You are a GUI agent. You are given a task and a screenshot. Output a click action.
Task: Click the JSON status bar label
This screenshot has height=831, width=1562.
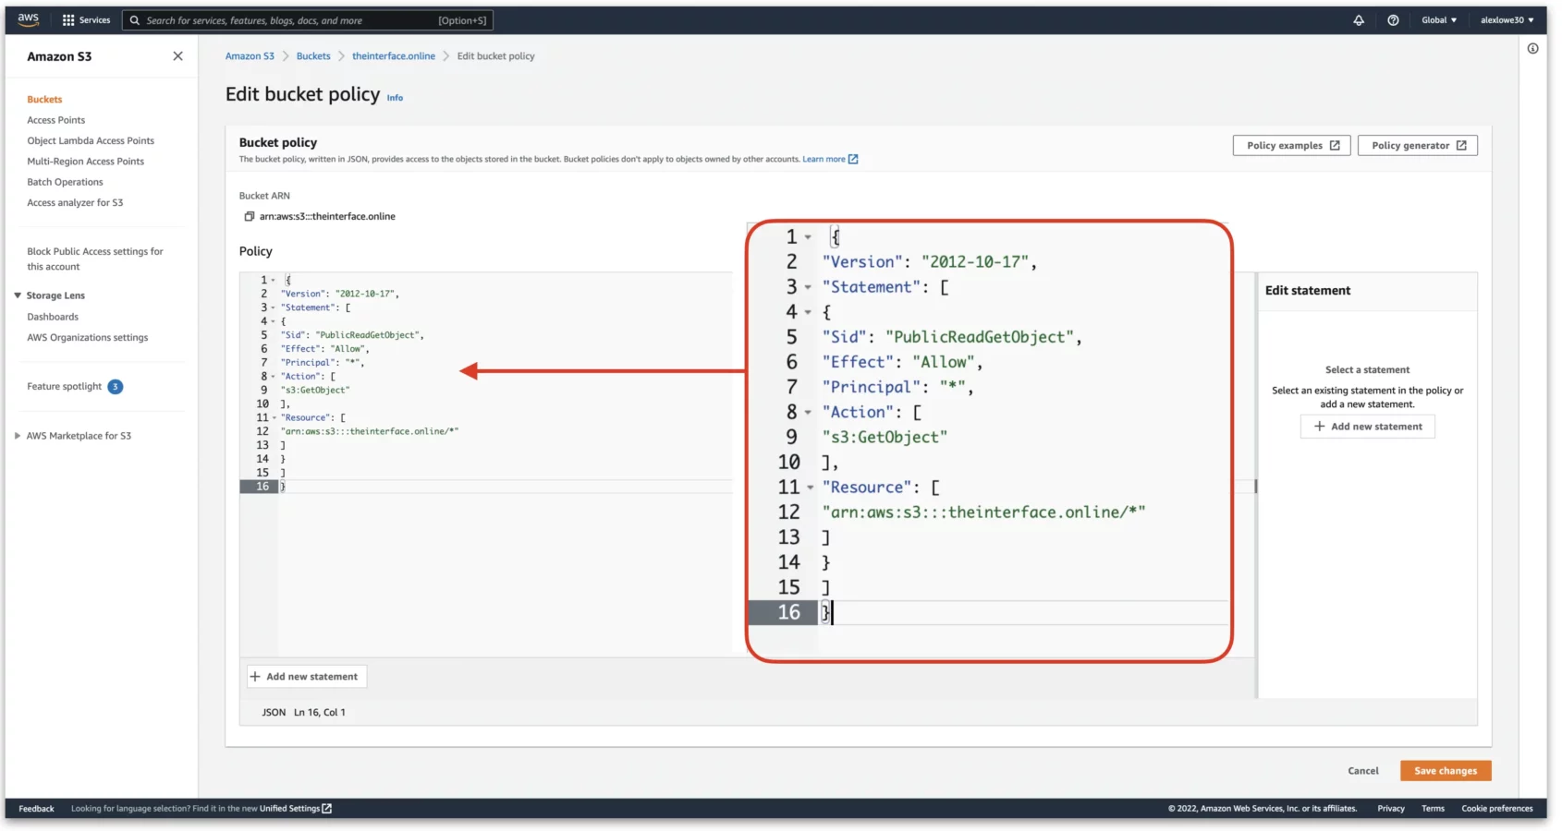point(274,713)
